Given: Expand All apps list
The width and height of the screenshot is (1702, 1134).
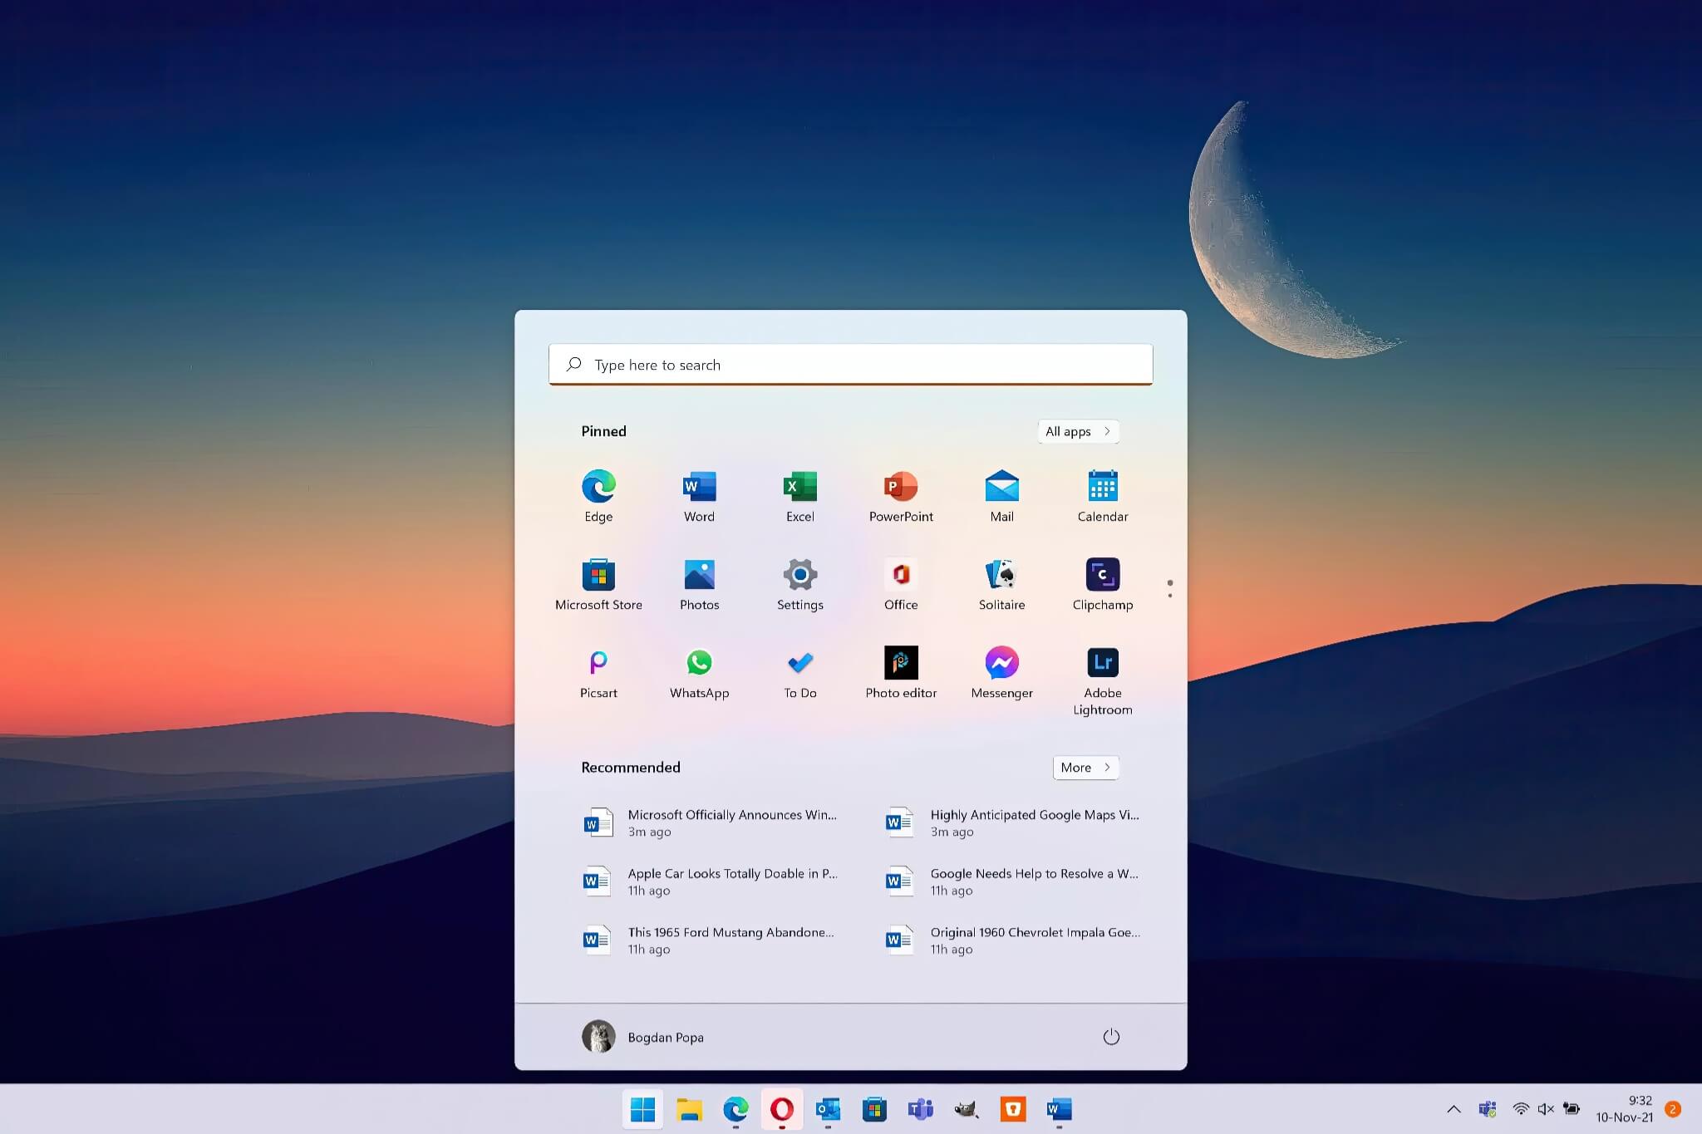Looking at the screenshot, I should [x=1077, y=431].
